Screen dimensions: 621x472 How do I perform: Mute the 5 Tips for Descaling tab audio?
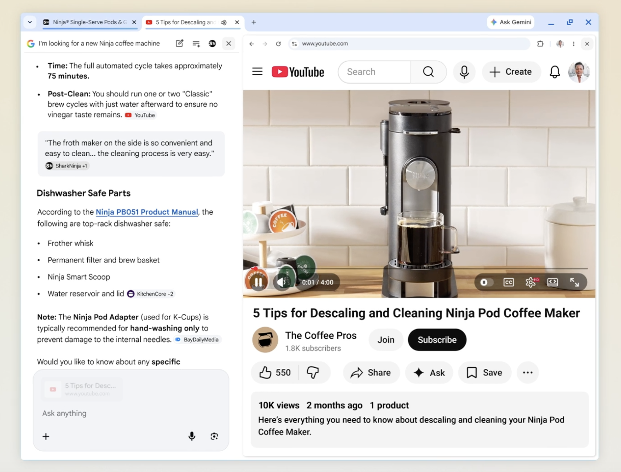coord(223,22)
